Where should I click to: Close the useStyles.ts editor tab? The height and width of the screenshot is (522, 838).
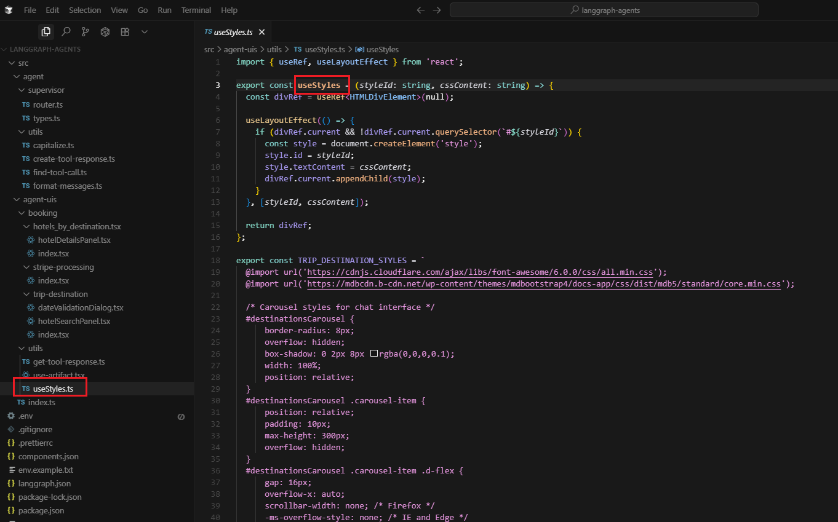pyautogui.click(x=261, y=33)
